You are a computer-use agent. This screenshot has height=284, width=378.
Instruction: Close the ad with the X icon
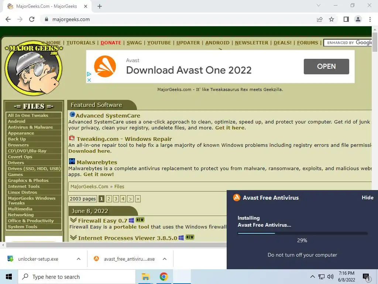click(89, 80)
